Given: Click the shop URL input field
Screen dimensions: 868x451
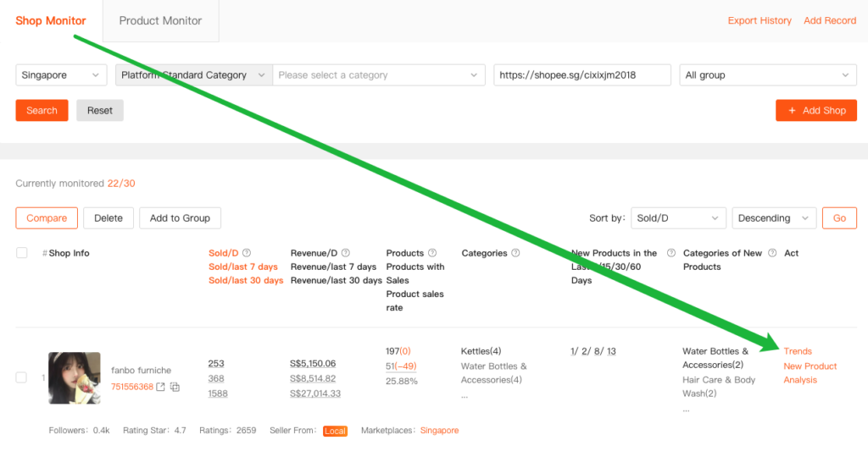Looking at the screenshot, I should [581, 75].
